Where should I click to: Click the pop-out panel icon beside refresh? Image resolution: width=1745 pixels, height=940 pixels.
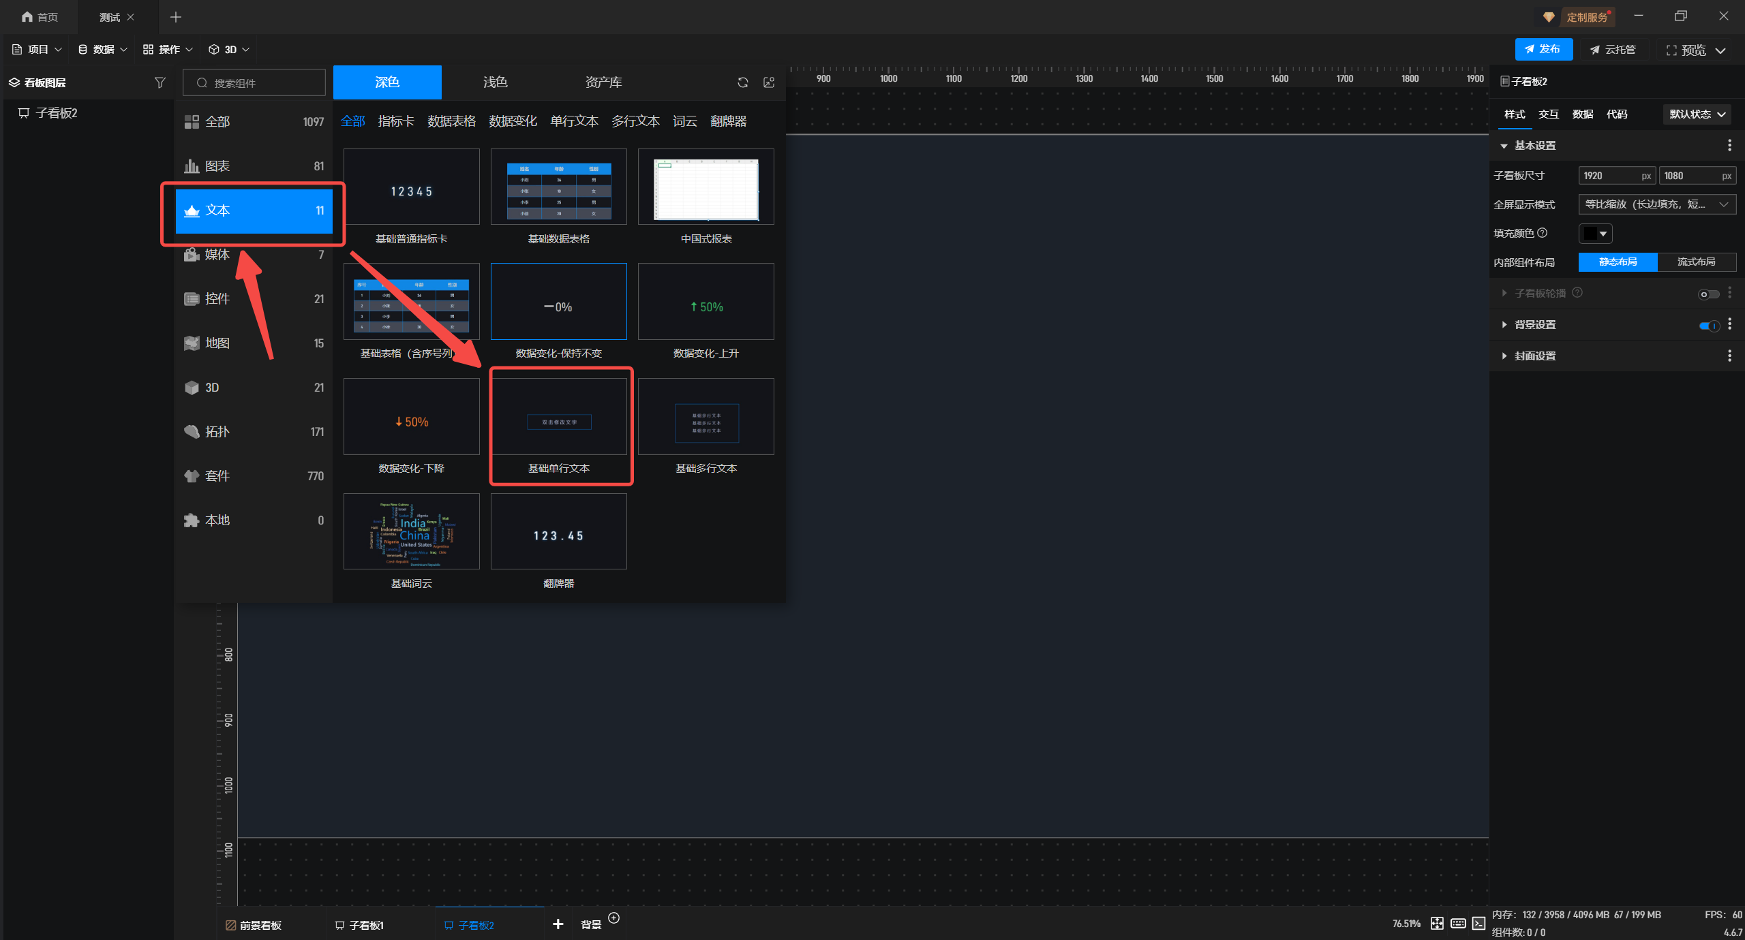pos(769,82)
